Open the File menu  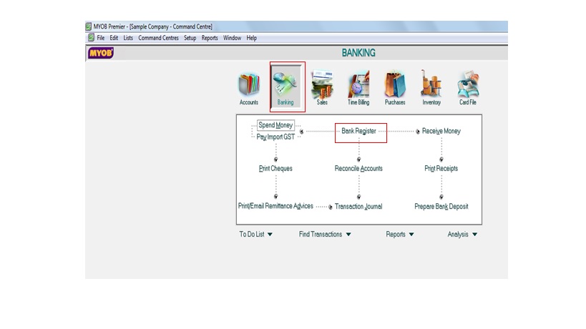(x=101, y=38)
